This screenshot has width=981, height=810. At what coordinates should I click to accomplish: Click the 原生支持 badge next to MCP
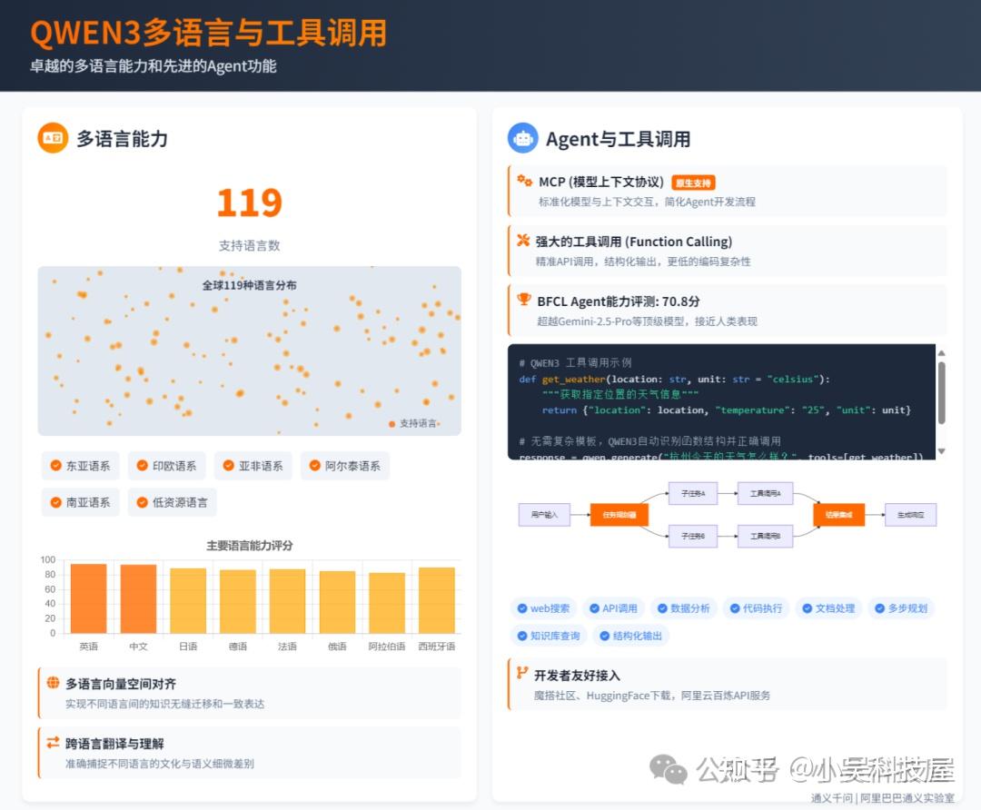pos(693,182)
